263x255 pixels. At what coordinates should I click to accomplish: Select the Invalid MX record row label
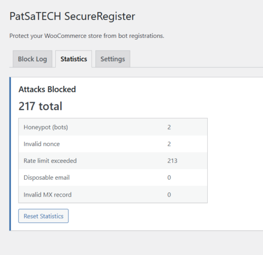[47, 194]
